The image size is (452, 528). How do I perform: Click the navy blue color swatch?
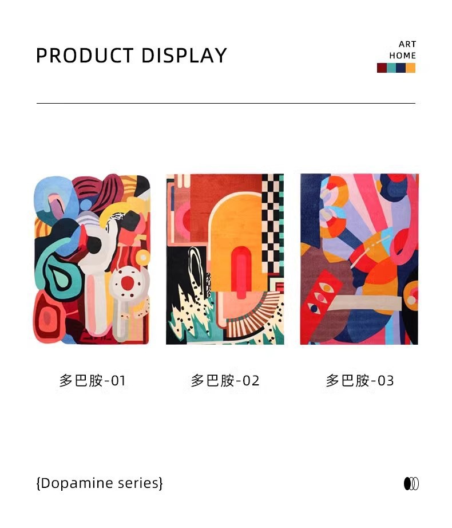pyautogui.click(x=401, y=68)
